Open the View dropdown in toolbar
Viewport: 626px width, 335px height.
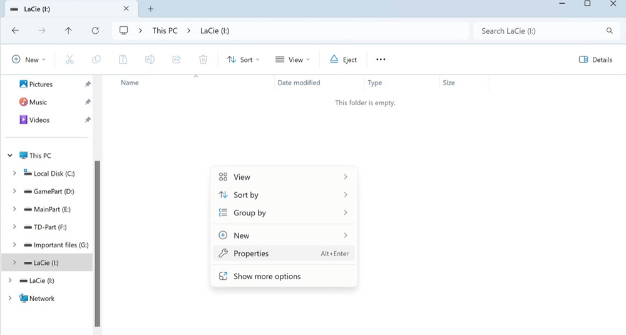pyautogui.click(x=292, y=59)
